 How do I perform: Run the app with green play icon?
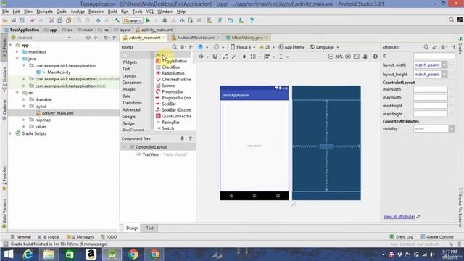click(148, 20)
